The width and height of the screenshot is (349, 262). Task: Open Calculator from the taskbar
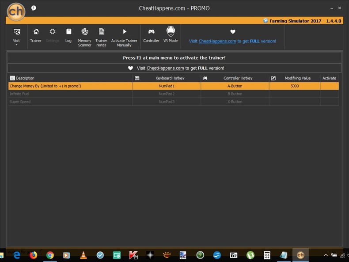click(x=267, y=255)
